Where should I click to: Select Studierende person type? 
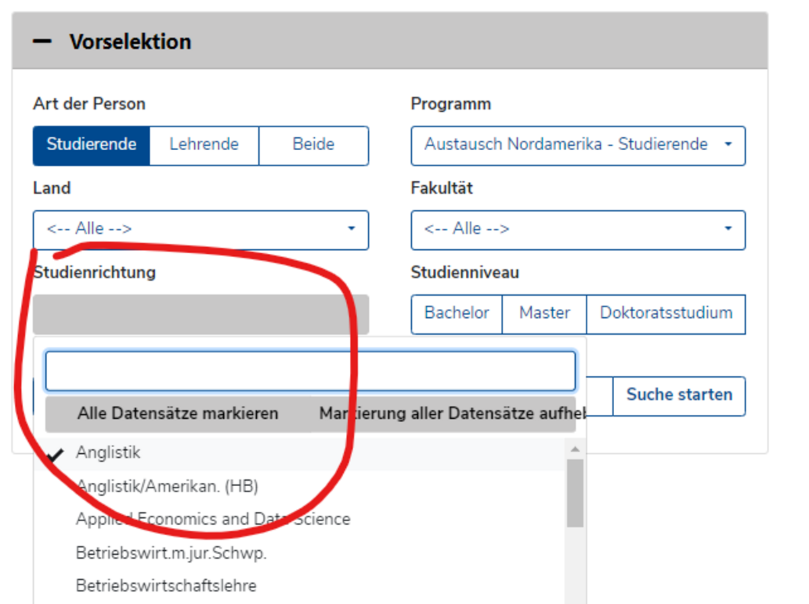point(91,145)
